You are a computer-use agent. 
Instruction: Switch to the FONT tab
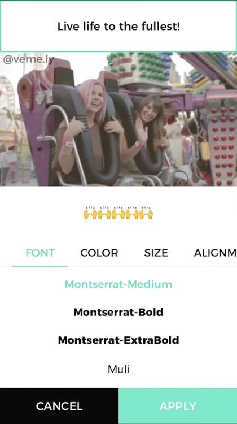coord(40,253)
